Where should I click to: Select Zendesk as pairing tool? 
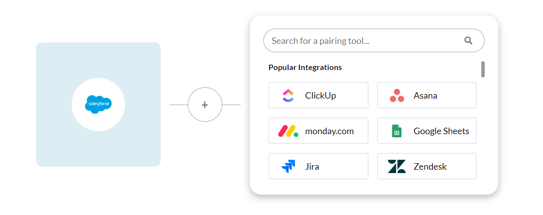427,166
